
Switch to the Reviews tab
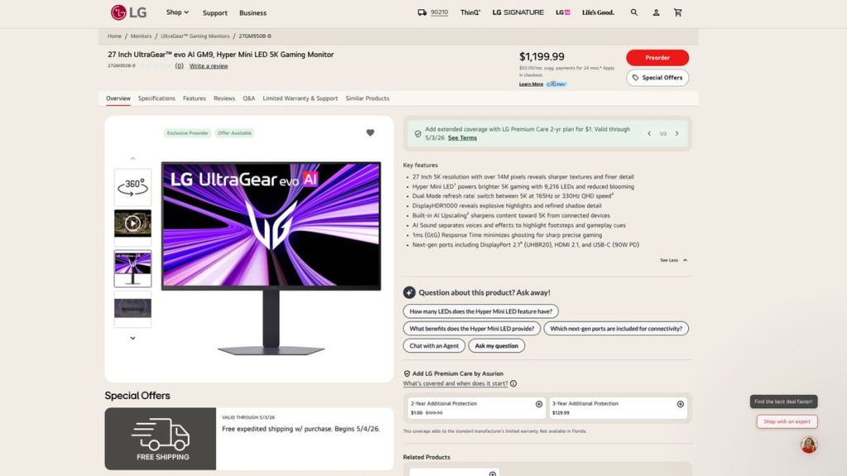pos(224,98)
